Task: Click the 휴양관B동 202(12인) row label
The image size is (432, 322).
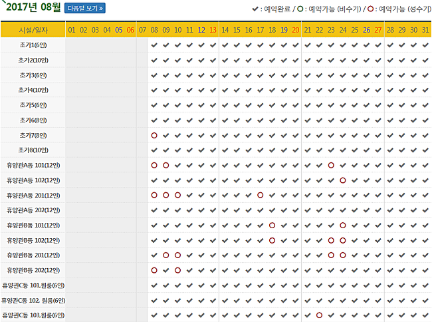Action: point(33,270)
